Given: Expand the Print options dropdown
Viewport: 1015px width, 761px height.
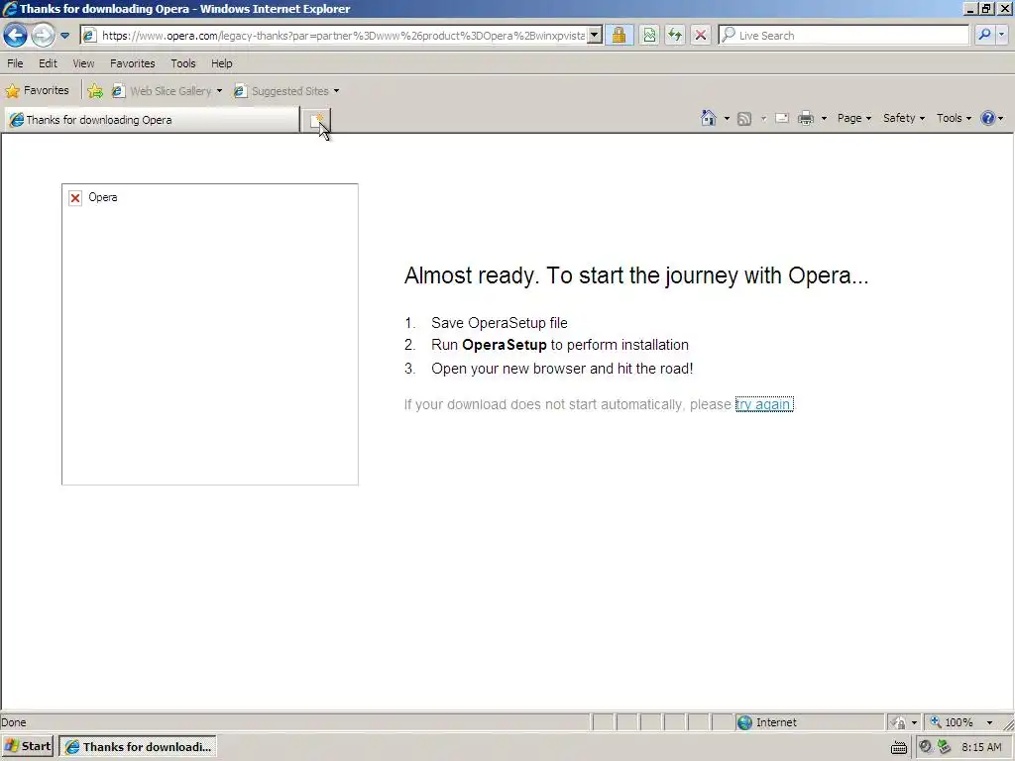Looking at the screenshot, I should (x=824, y=119).
